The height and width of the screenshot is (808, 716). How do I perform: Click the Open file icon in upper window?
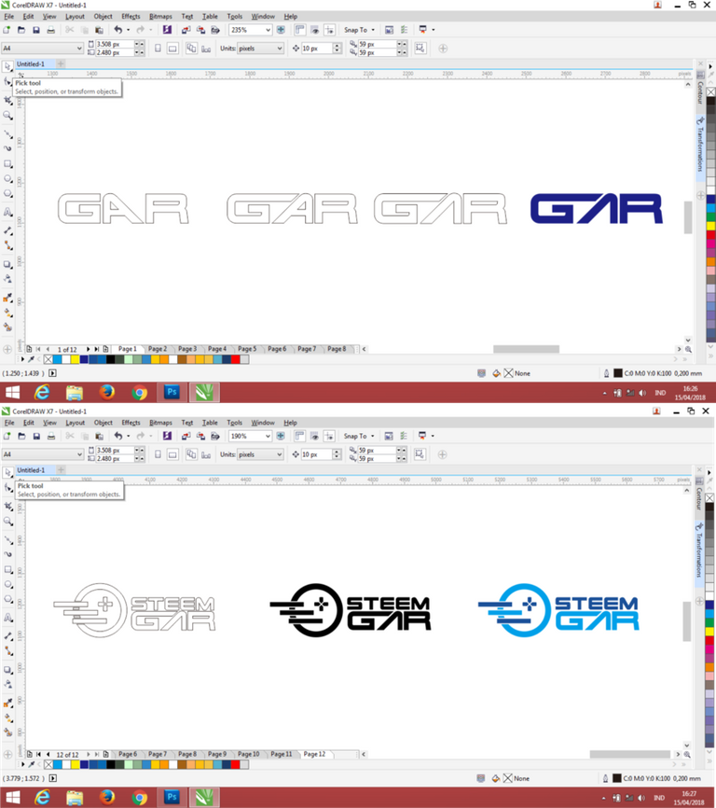click(x=21, y=30)
